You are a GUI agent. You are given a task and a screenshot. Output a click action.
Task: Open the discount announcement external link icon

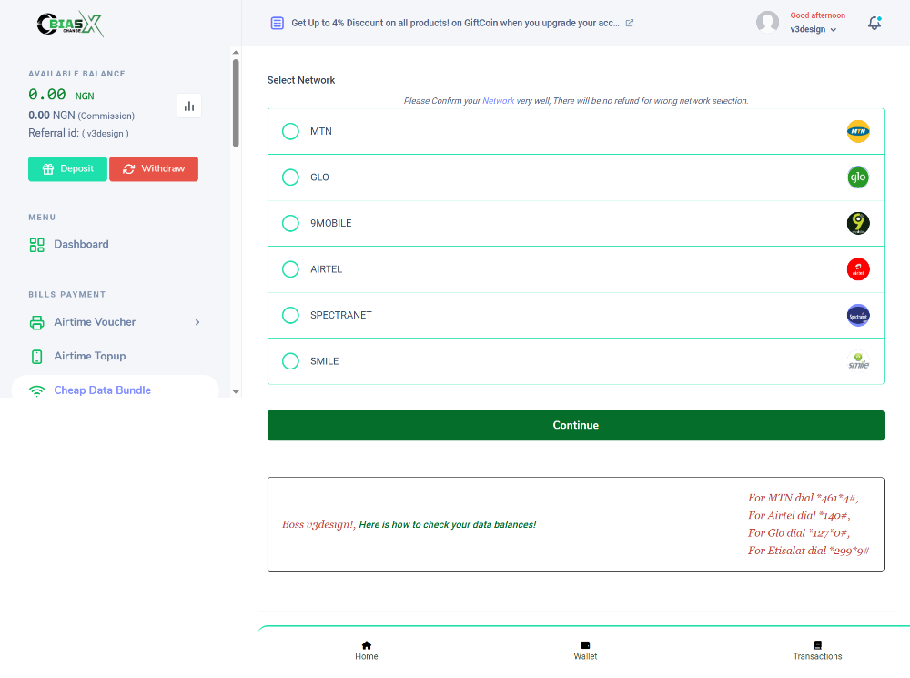[x=629, y=23]
